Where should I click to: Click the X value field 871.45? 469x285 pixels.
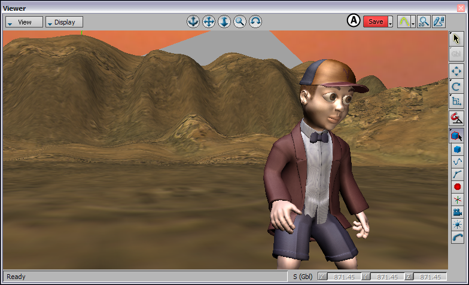[x=344, y=277]
